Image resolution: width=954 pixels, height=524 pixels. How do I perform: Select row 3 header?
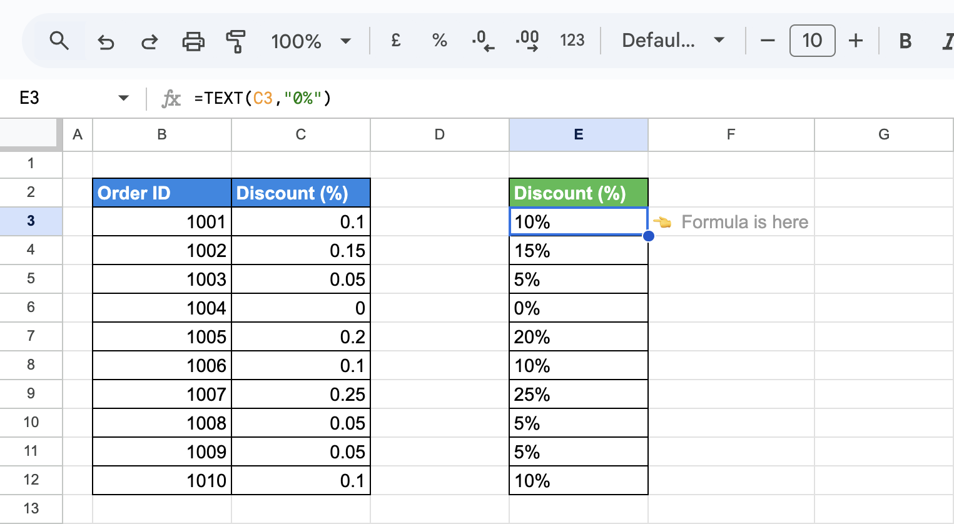pyautogui.click(x=31, y=221)
